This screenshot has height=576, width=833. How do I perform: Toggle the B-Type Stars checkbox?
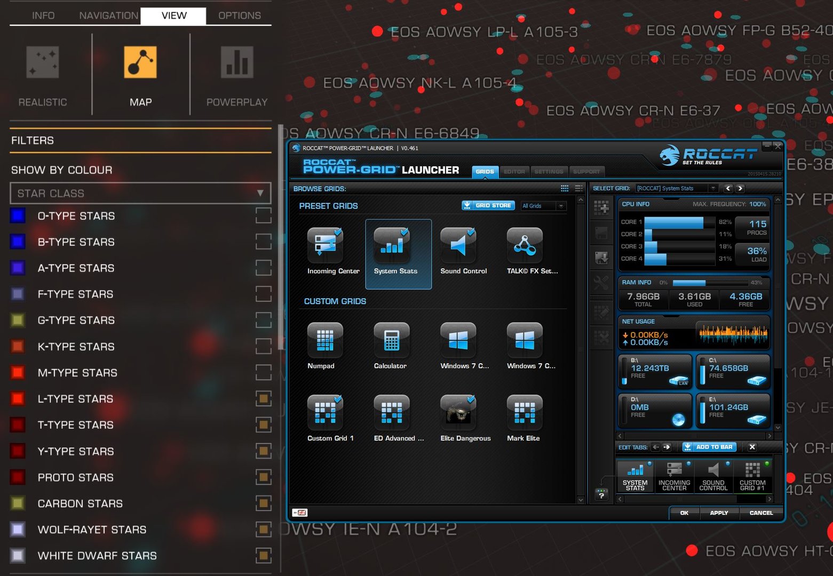click(264, 242)
